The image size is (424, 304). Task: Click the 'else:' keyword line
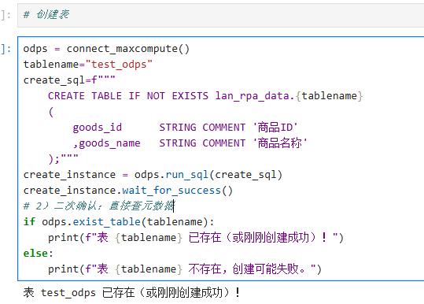[38, 254]
